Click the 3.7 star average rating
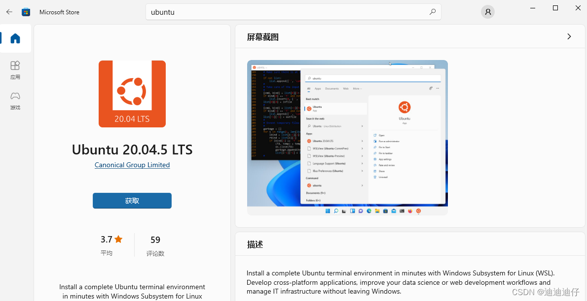 (111, 240)
